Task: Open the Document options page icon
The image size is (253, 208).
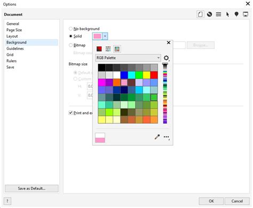Action: click(200, 14)
